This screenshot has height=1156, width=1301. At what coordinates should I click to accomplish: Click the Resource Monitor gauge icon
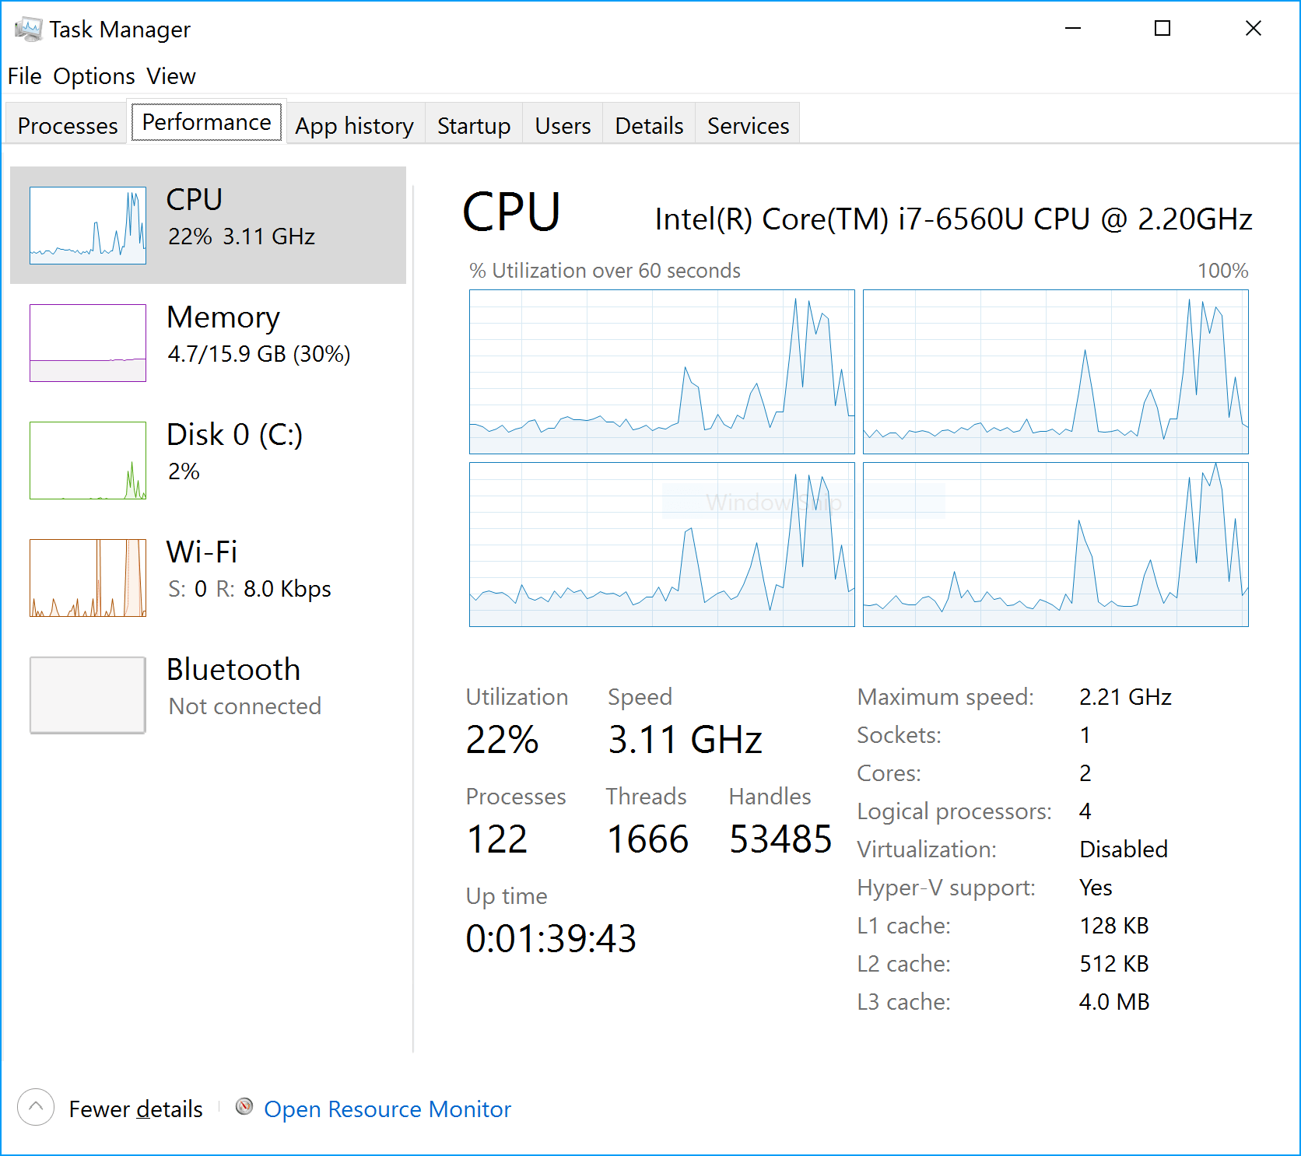pos(244,1106)
